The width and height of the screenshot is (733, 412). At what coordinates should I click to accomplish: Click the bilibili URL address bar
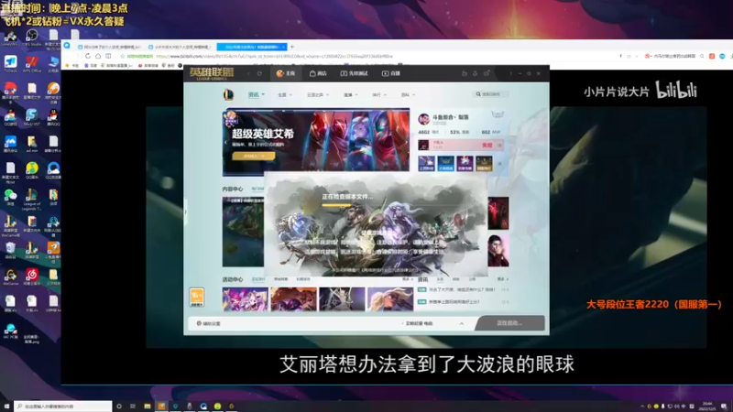pos(276,56)
